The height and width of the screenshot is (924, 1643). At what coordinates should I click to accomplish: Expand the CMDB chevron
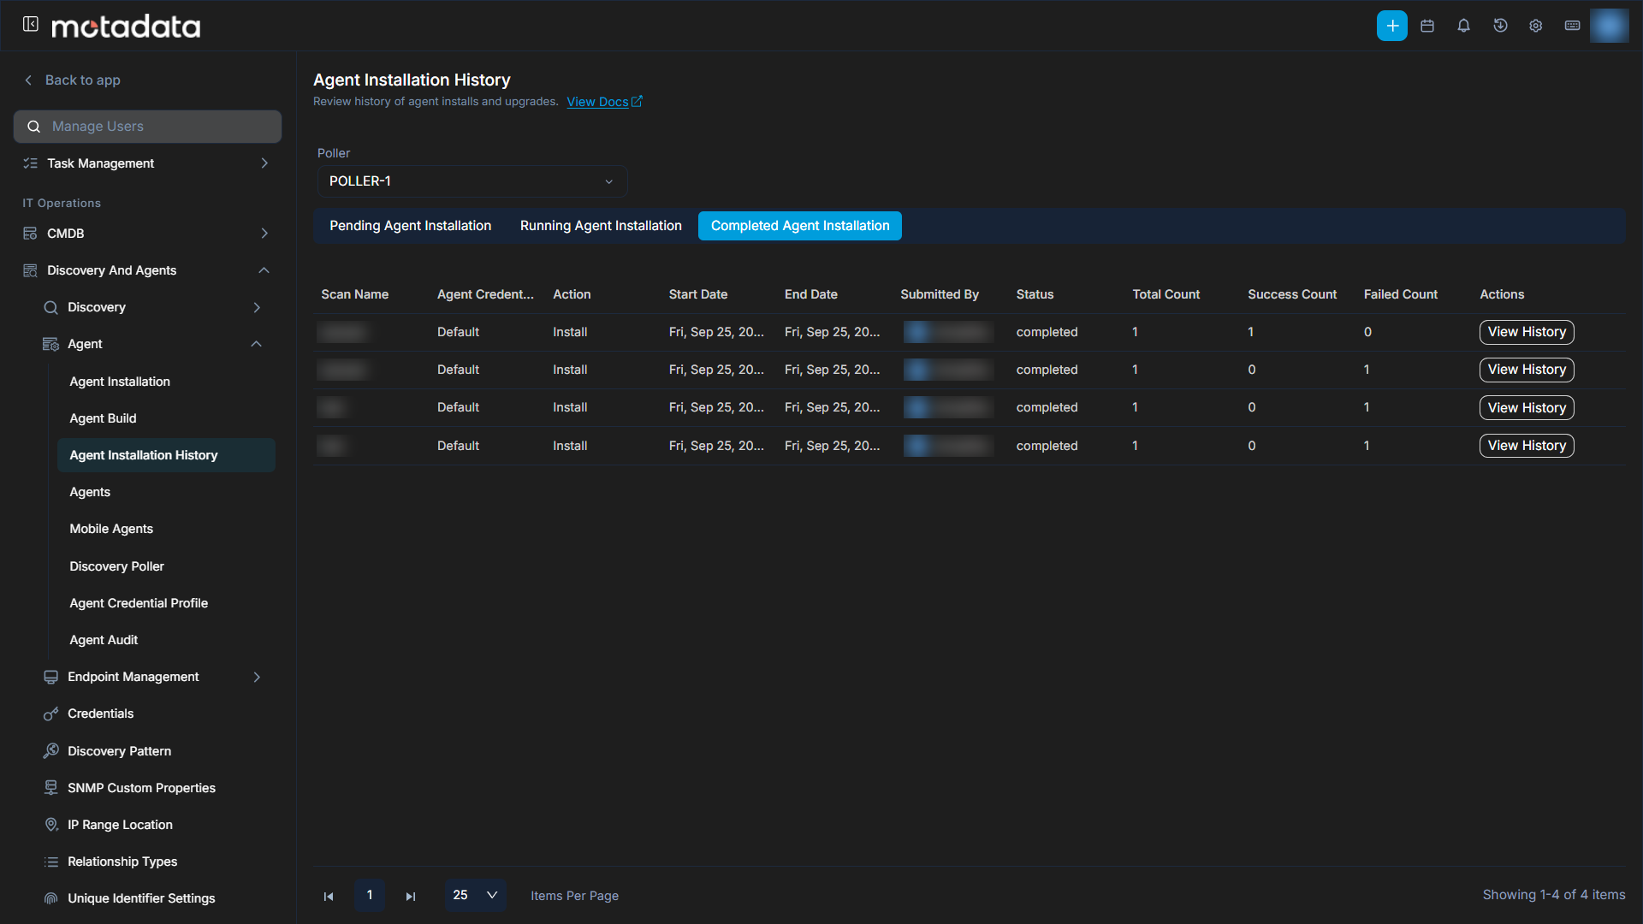point(264,234)
